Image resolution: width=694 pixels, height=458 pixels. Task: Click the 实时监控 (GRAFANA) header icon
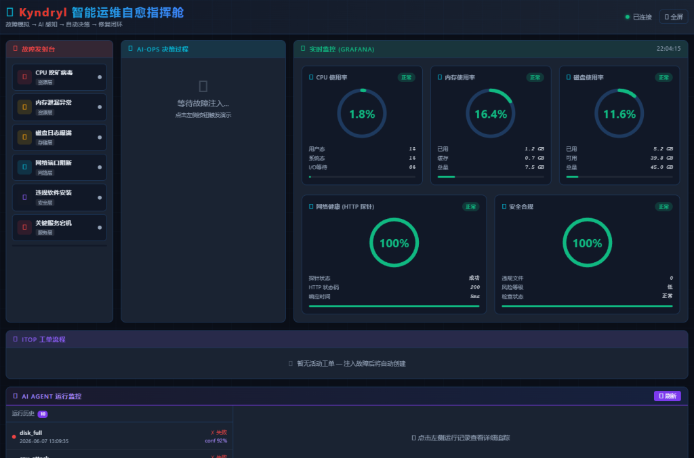tap(303, 49)
